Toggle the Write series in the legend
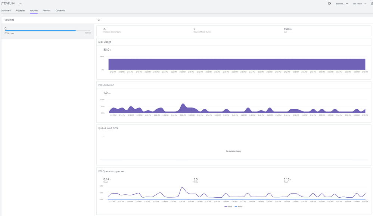The height and width of the screenshot is (216, 373). tap(239, 206)
